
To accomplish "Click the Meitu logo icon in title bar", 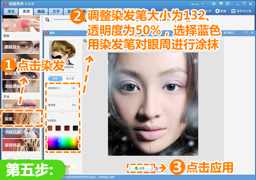I will click(x=6, y=4).
